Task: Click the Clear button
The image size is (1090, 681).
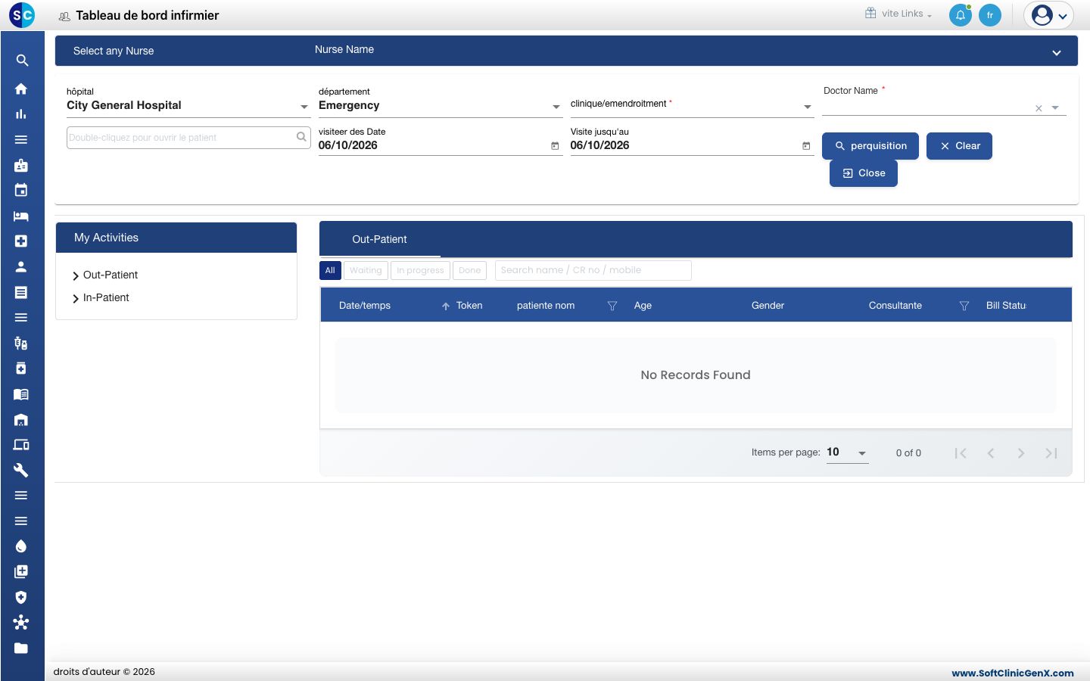Action: tap(959, 146)
